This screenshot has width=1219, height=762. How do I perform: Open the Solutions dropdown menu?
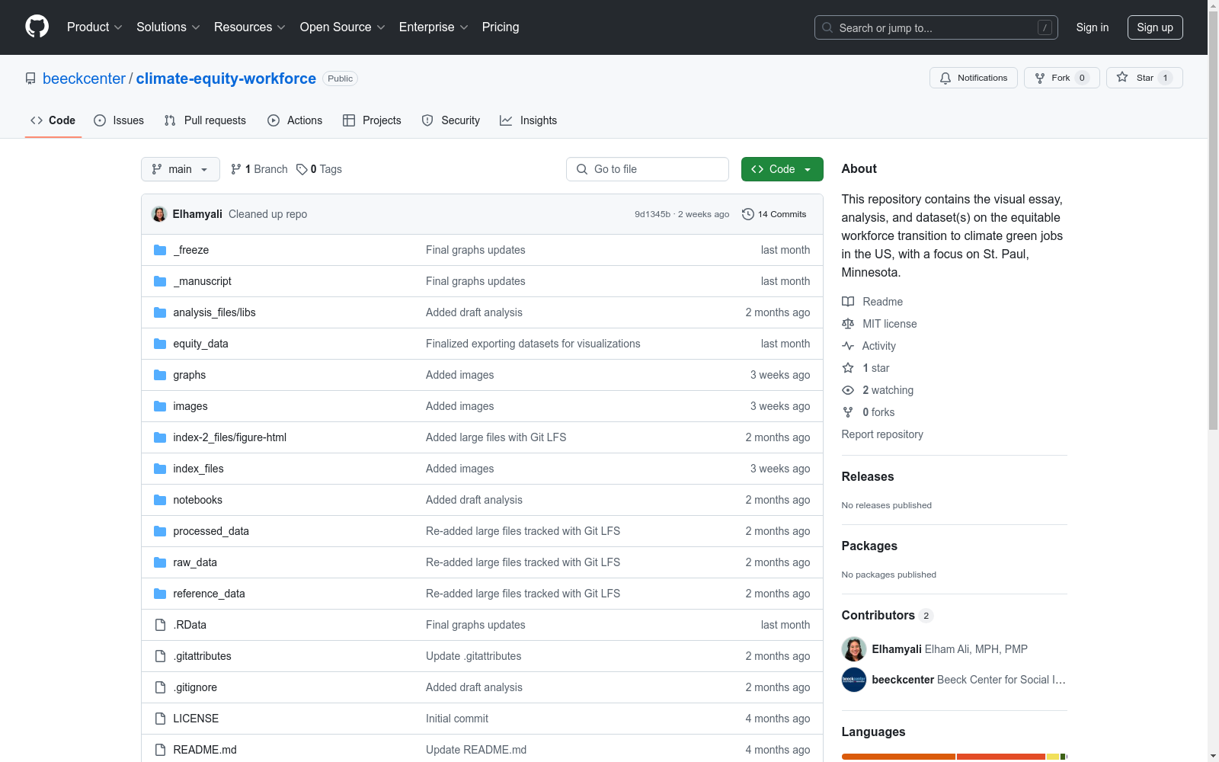(x=168, y=27)
